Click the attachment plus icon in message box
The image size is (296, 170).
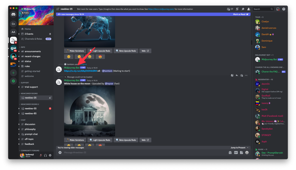pos(60,152)
